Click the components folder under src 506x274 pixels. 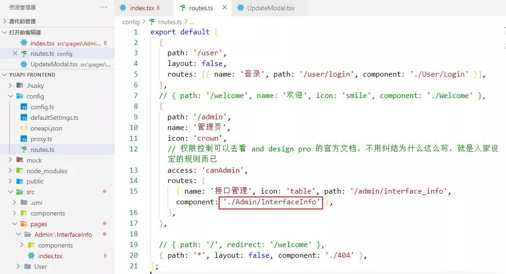click(x=47, y=213)
